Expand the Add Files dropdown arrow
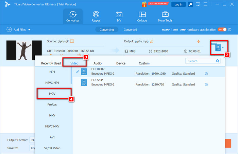 click(29, 30)
